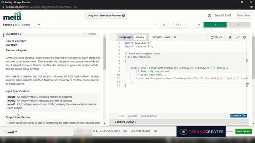Viewport: 255px width, 143px height.
Task: Open How to attempt link
Action: 16,41
